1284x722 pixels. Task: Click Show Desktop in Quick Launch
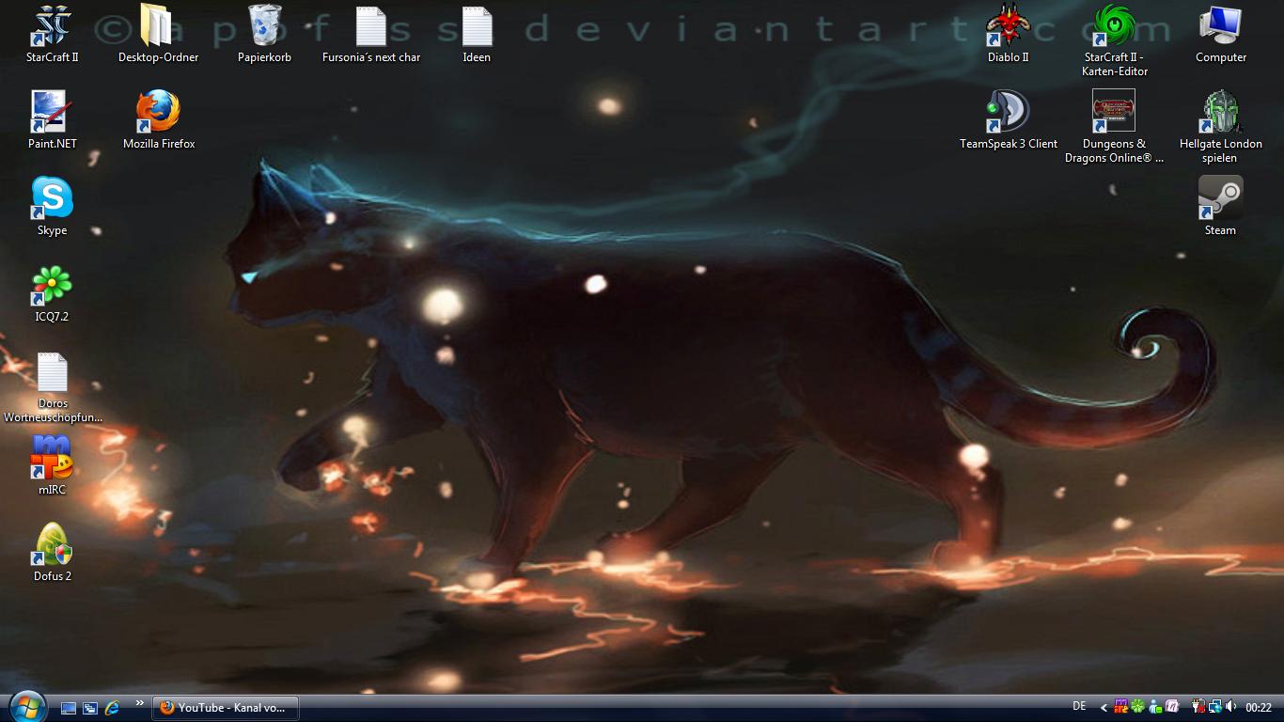69,708
